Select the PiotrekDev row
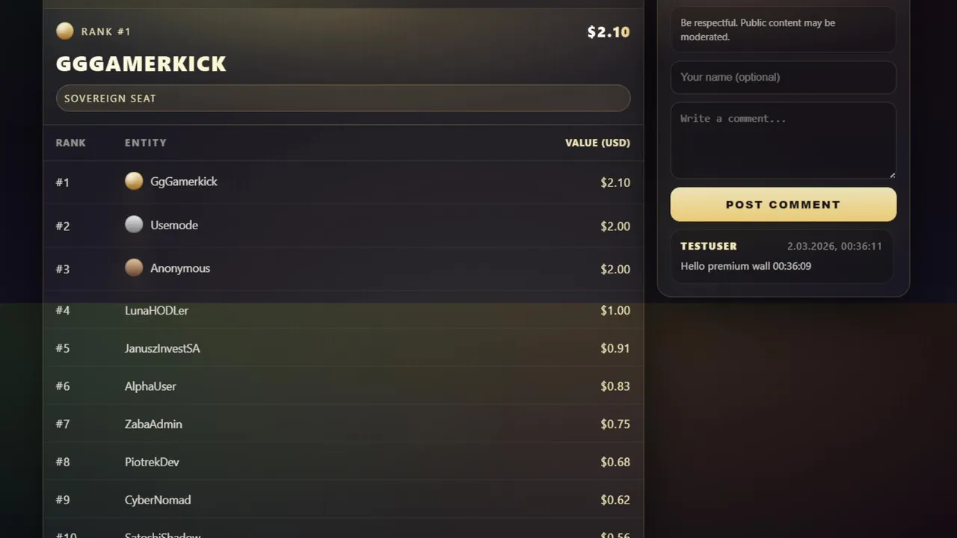The image size is (957, 538). (x=152, y=462)
